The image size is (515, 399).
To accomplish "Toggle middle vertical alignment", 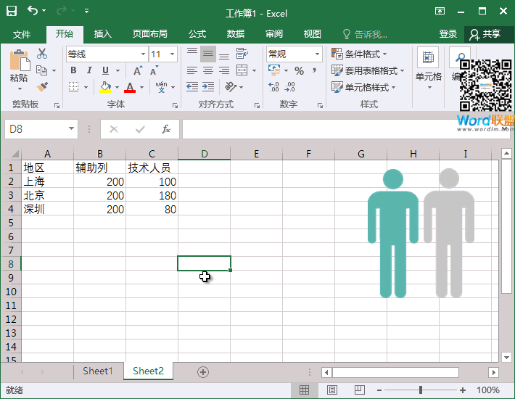I will click(x=208, y=54).
